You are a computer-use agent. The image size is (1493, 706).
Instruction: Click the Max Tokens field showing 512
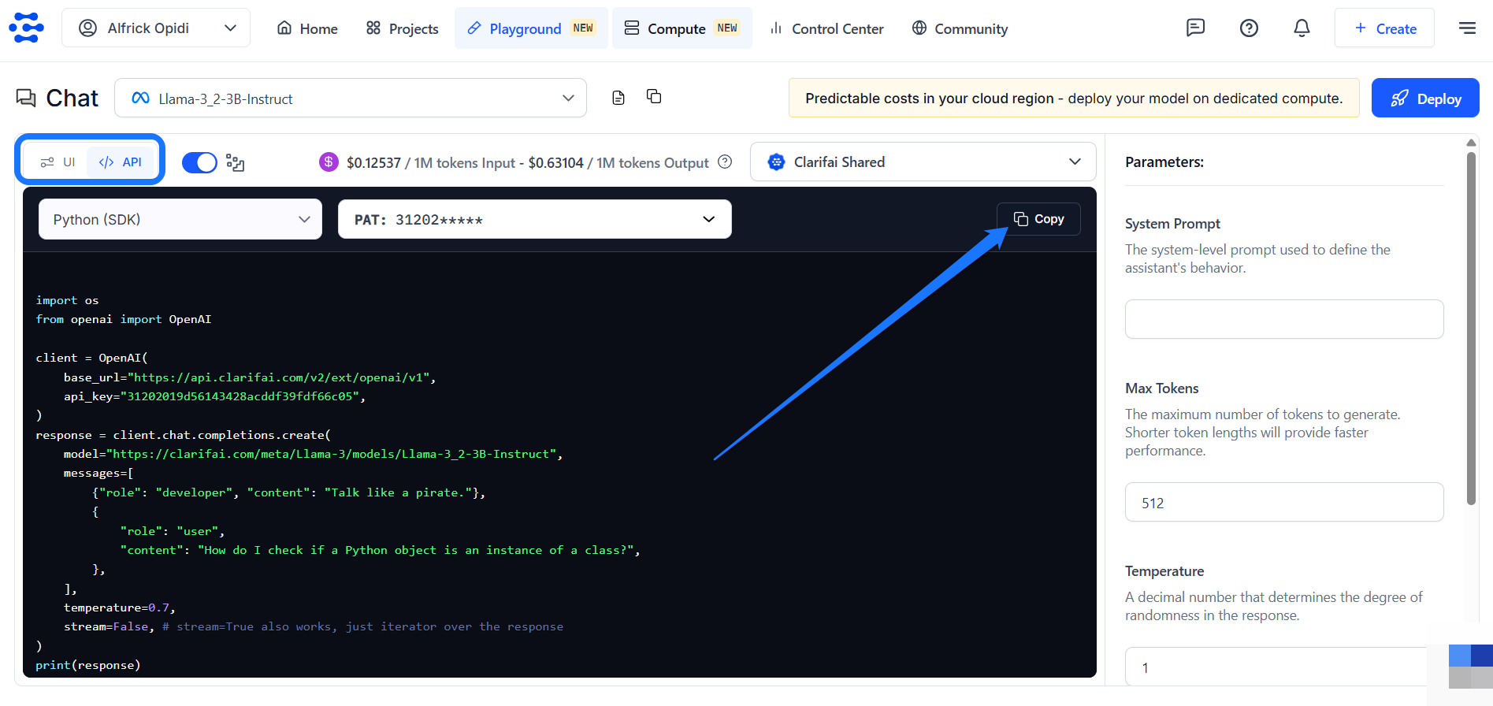1284,502
